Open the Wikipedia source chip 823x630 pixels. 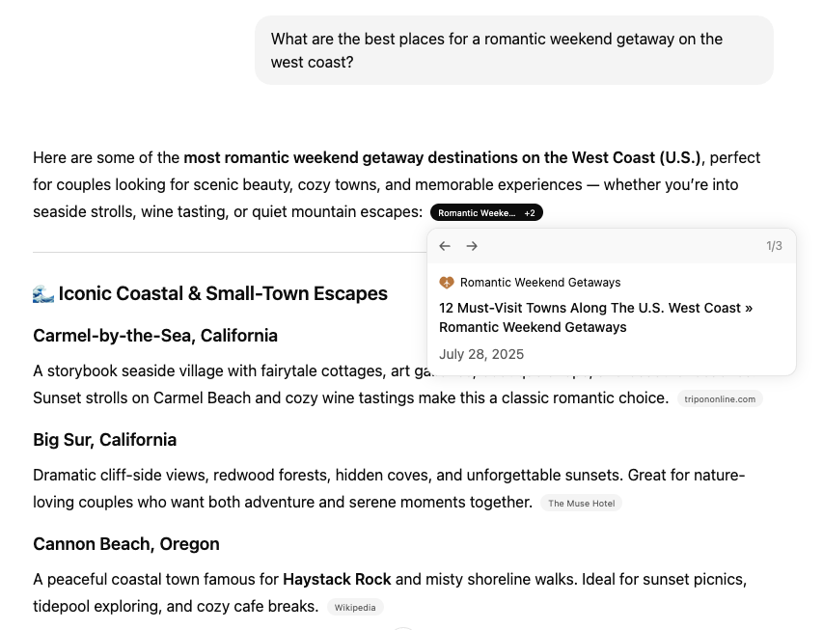click(355, 607)
